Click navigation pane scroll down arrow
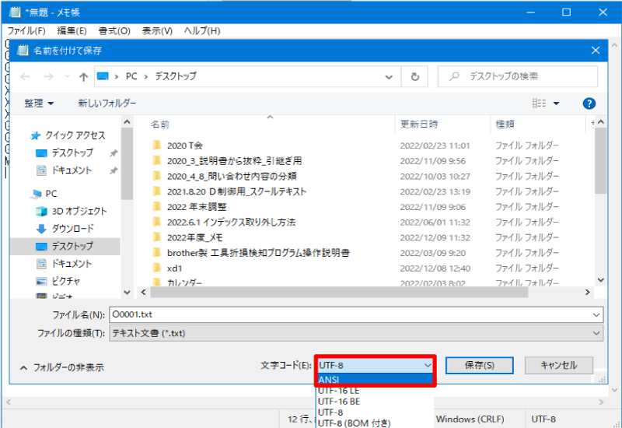Viewport: 622px width, 428px height. click(x=127, y=293)
